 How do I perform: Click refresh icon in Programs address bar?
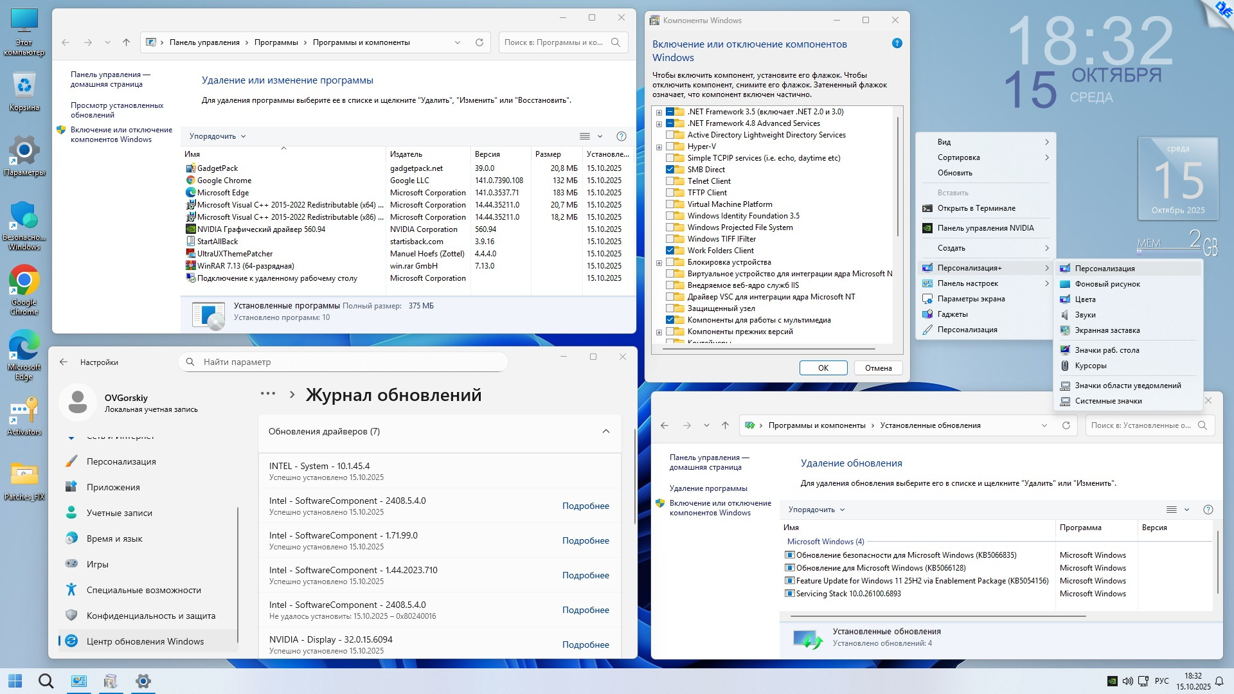click(x=479, y=42)
